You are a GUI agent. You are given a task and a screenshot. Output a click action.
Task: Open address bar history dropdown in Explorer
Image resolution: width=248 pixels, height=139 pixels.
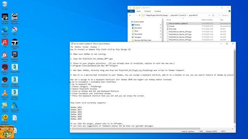[209, 15]
